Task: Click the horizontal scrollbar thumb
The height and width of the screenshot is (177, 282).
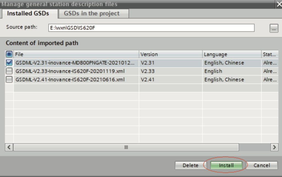Action: [126, 147]
